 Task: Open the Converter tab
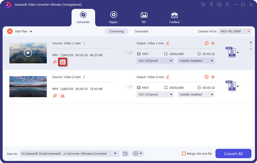click(83, 18)
